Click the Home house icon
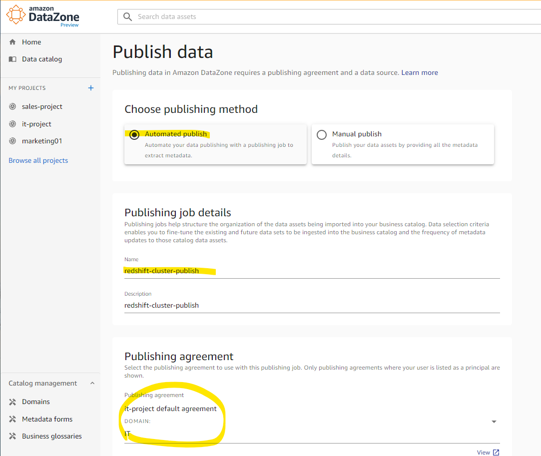The image size is (541, 456). point(12,42)
